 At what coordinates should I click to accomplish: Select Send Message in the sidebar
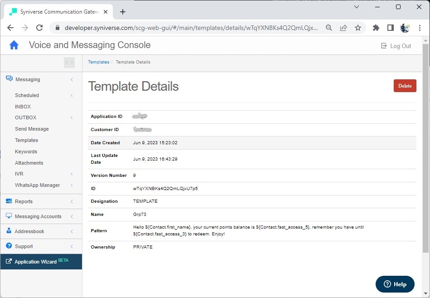(x=32, y=129)
